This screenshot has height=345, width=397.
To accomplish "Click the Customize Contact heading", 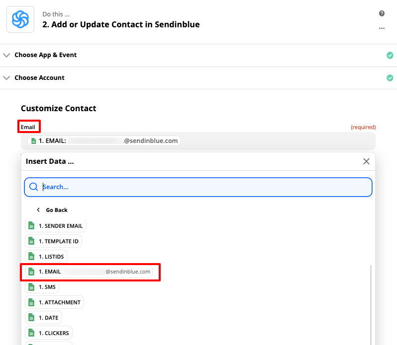I will 59,108.
